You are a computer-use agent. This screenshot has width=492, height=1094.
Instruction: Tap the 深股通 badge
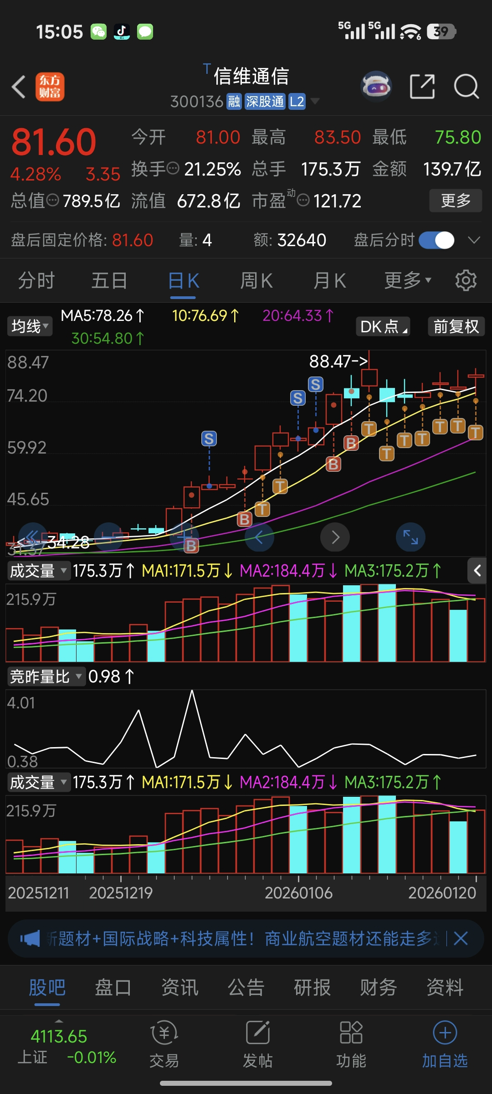click(265, 101)
